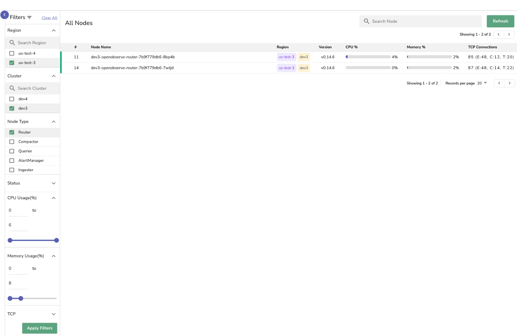Collapse the sidebar via circular arrow icon
Viewport: 517px width, 336px height.
tap(4, 15)
